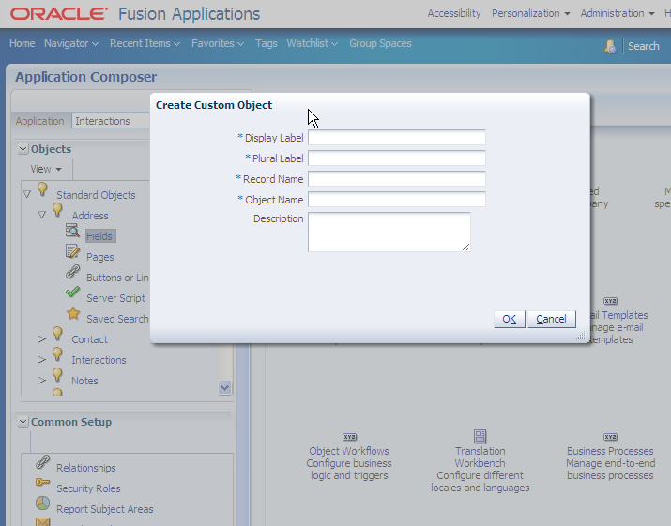The width and height of the screenshot is (671, 526).
Task: Open the Personalization menu
Action: pos(530,13)
